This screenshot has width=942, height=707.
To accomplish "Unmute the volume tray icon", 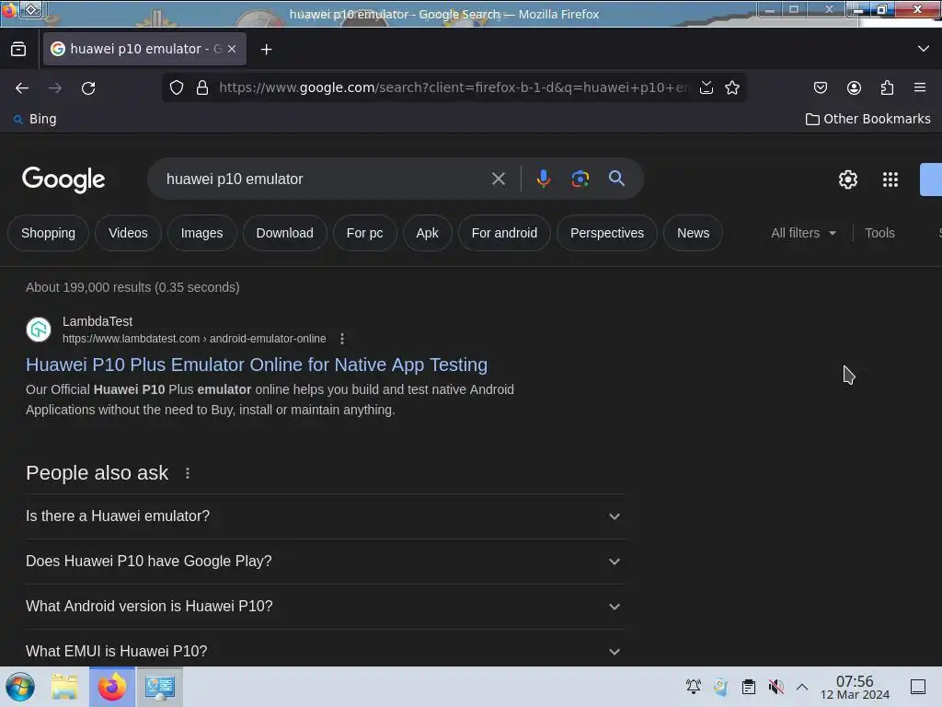I will [x=776, y=687].
